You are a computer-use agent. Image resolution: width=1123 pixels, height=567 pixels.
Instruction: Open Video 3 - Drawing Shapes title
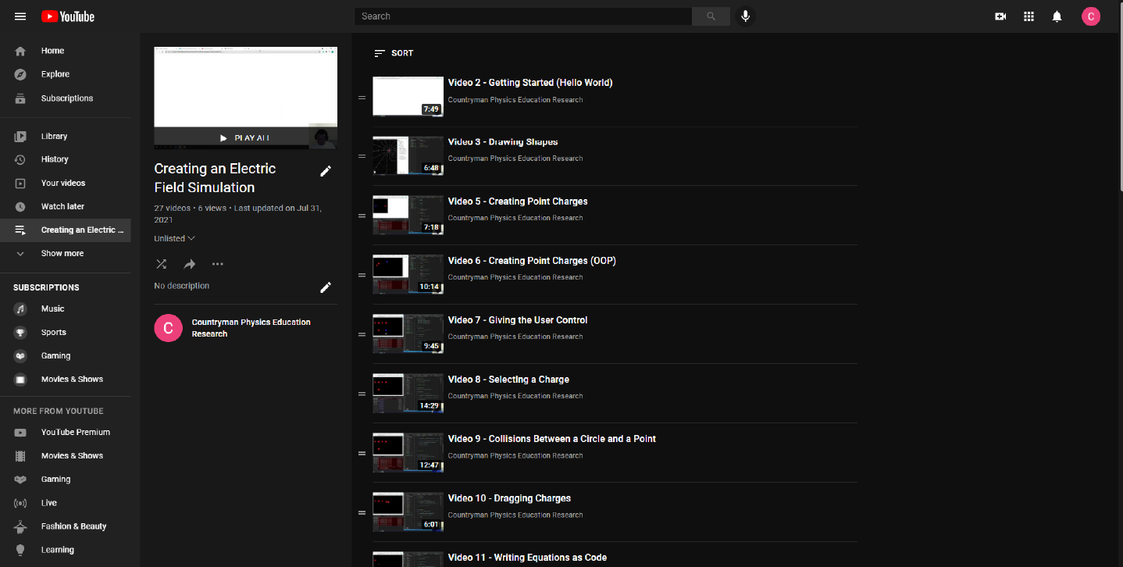pyautogui.click(x=503, y=142)
